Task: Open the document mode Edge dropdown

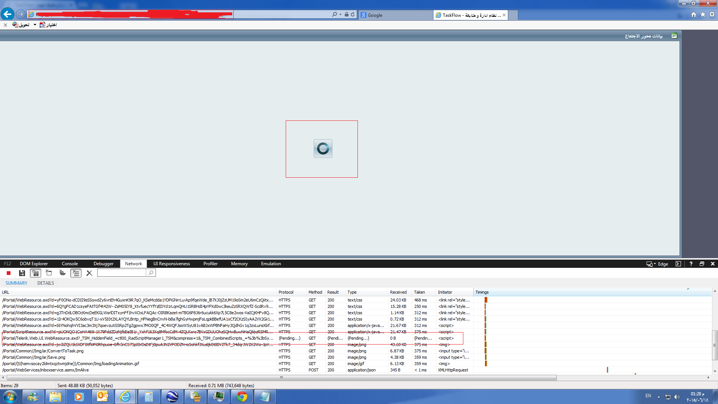Action: 660,264
